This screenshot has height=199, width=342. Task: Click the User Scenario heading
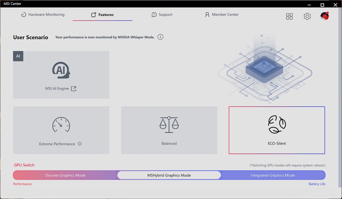[31, 37]
